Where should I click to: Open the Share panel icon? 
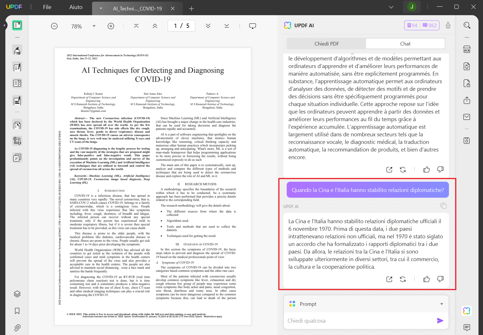[467, 100]
